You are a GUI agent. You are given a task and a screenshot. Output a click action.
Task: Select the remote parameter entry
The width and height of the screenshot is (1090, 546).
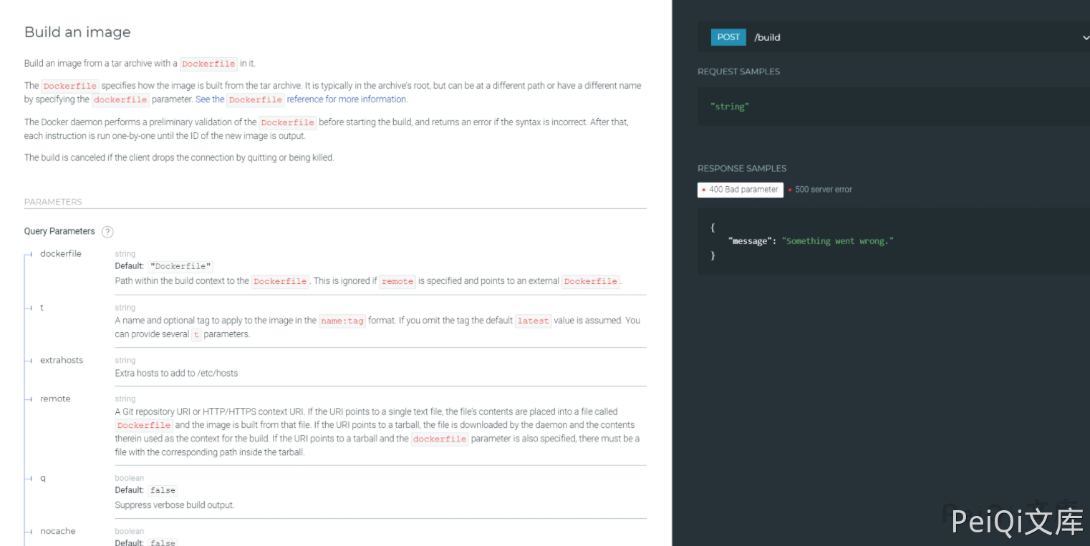pos(55,399)
